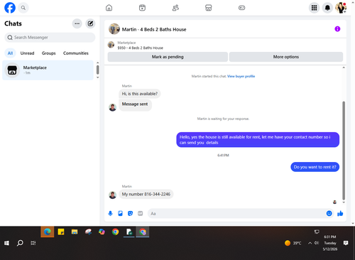Show hidden system tray icons
This screenshot has height=260, width=355.
click(310, 243)
